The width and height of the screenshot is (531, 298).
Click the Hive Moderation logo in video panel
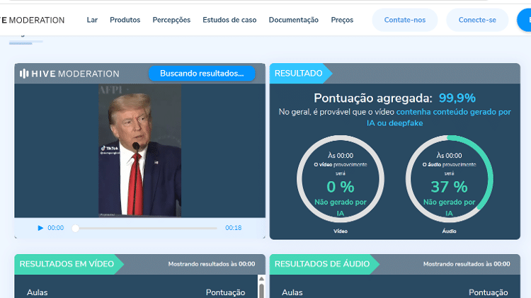69,74
